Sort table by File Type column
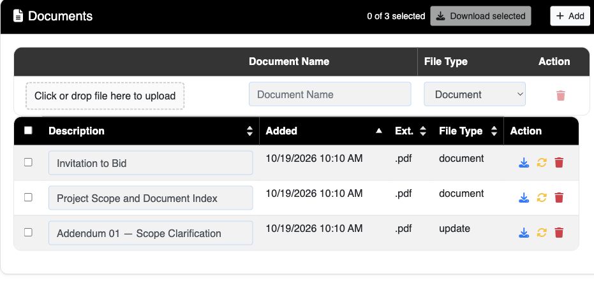 tap(494, 131)
